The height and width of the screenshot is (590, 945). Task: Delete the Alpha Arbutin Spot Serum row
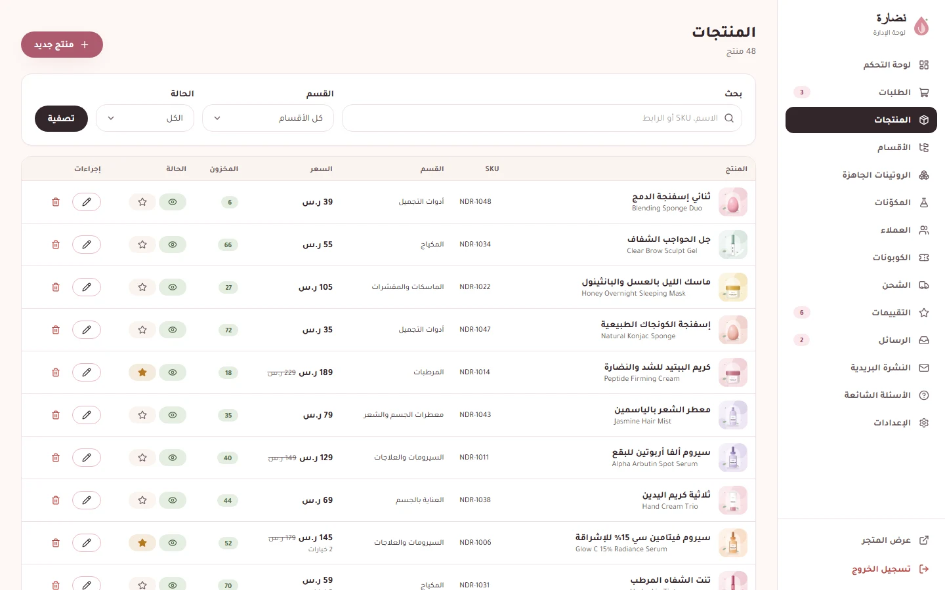click(x=56, y=458)
